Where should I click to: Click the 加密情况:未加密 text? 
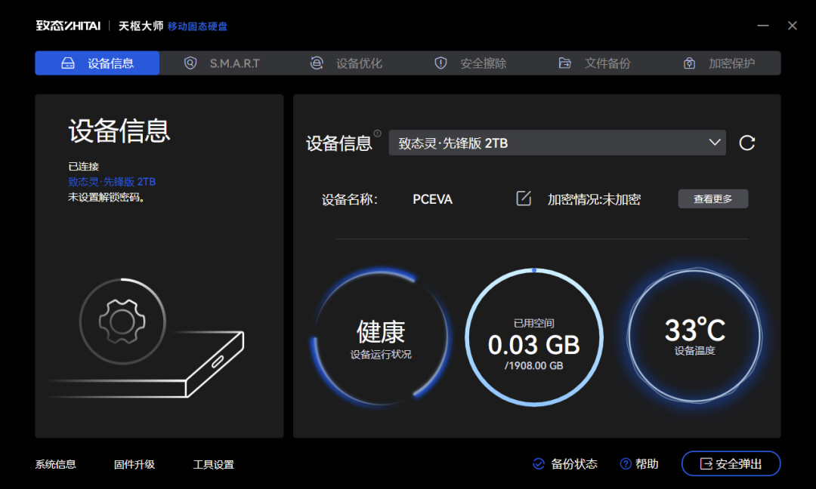pyautogui.click(x=594, y=199)
